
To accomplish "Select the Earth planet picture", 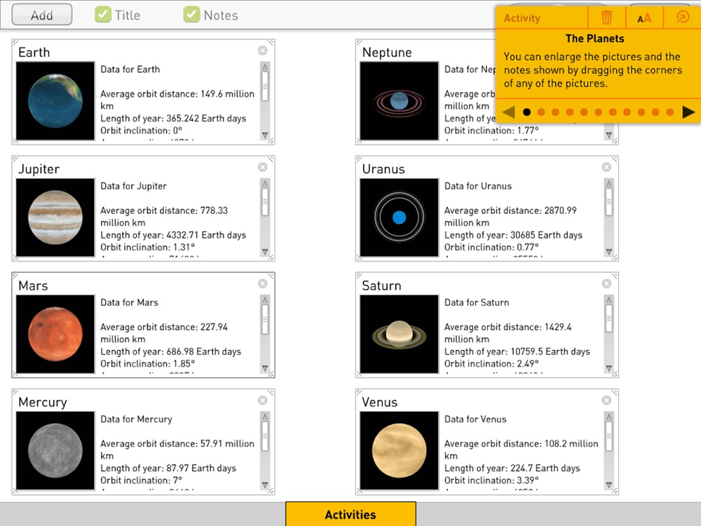I will 55,101.
